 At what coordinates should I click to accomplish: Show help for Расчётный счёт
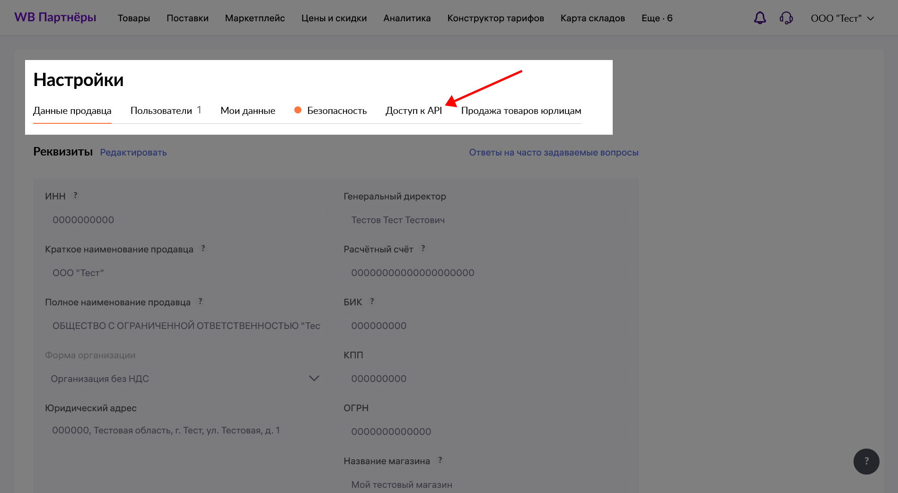(x=423, y=248)
